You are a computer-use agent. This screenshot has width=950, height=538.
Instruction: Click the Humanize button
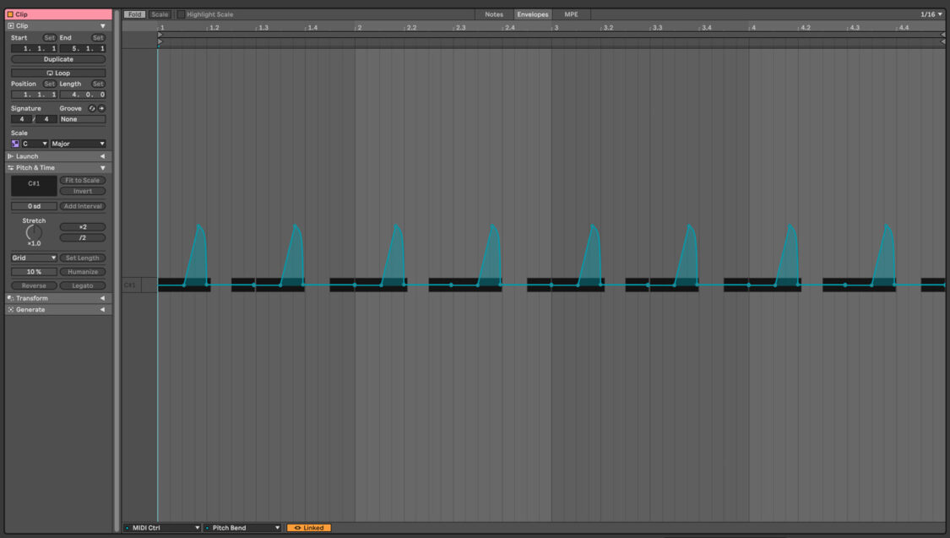83,271
